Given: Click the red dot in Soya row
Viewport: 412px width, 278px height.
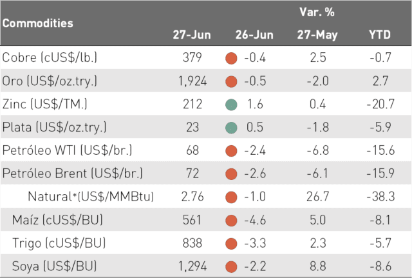Looking at the screenshot, I should [231, 266].
